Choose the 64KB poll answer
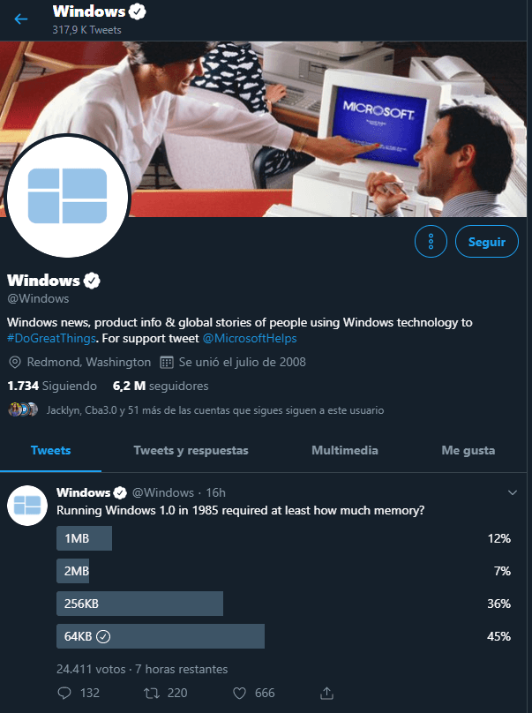Image resolution: width=532 pixels, height=713 pixels. (x=284, y=636)
